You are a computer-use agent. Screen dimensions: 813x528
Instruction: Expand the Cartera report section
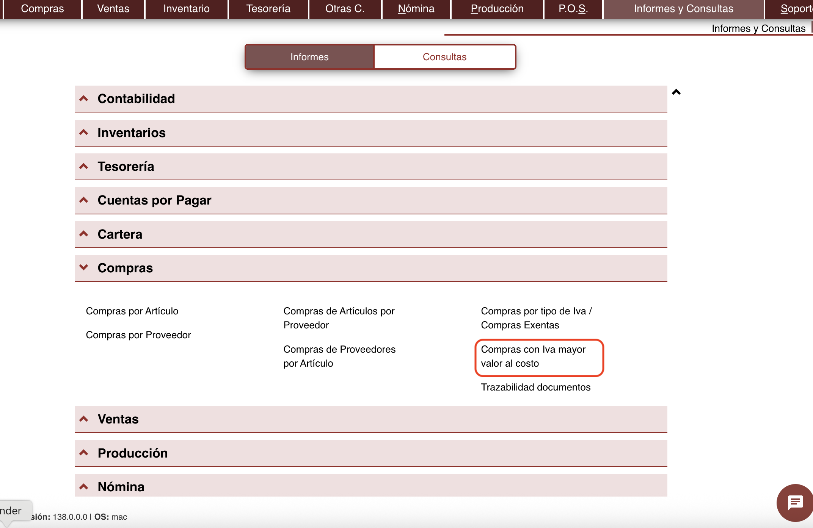click(x=120, y=234)
